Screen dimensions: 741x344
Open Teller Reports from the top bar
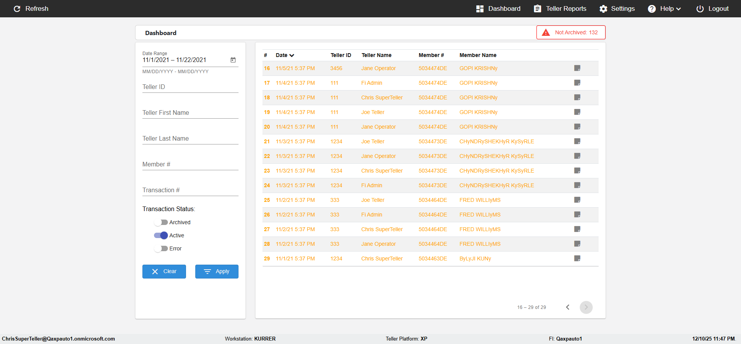tap(560, 8)
